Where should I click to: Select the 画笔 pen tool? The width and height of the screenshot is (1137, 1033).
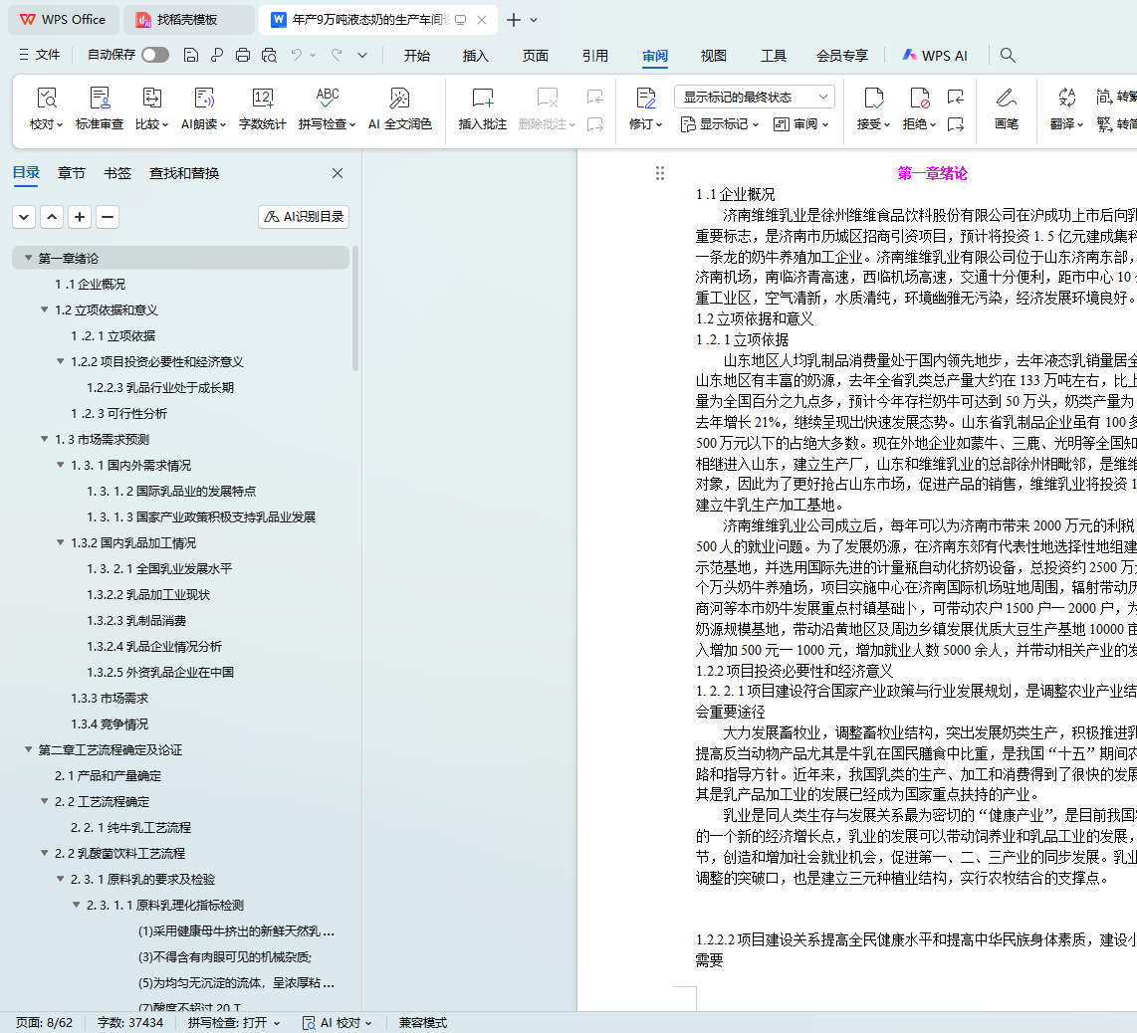1006,99
